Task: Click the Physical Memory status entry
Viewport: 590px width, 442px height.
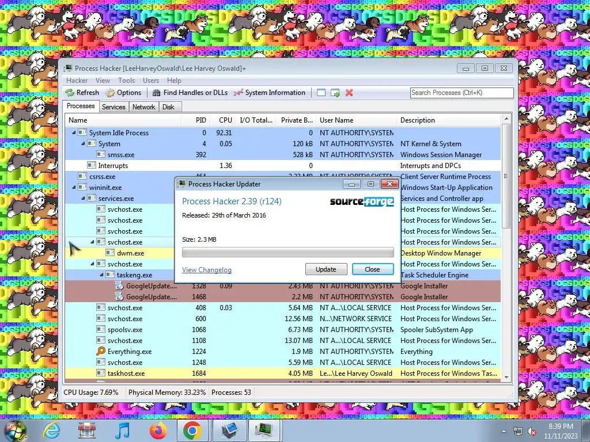Action: coord(167,393)
